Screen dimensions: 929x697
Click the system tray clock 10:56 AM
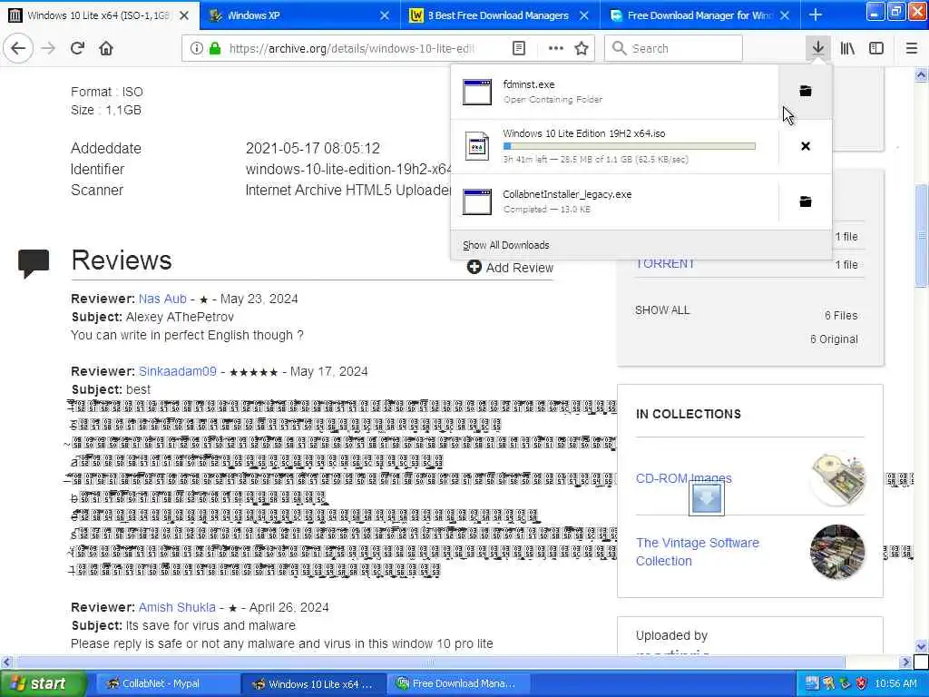click(x=895, y=683)
